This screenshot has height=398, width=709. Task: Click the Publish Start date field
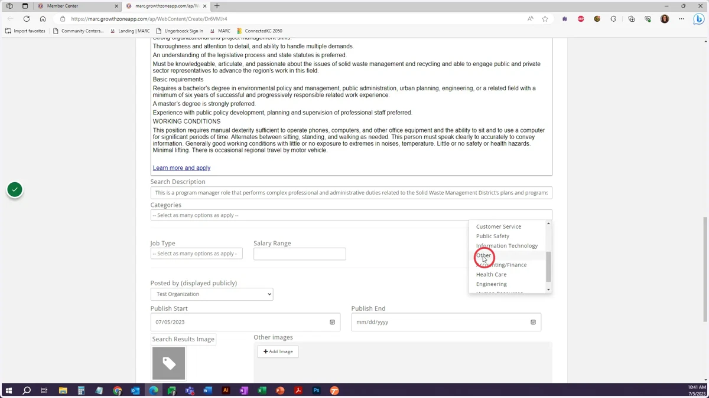click(245, 323)
